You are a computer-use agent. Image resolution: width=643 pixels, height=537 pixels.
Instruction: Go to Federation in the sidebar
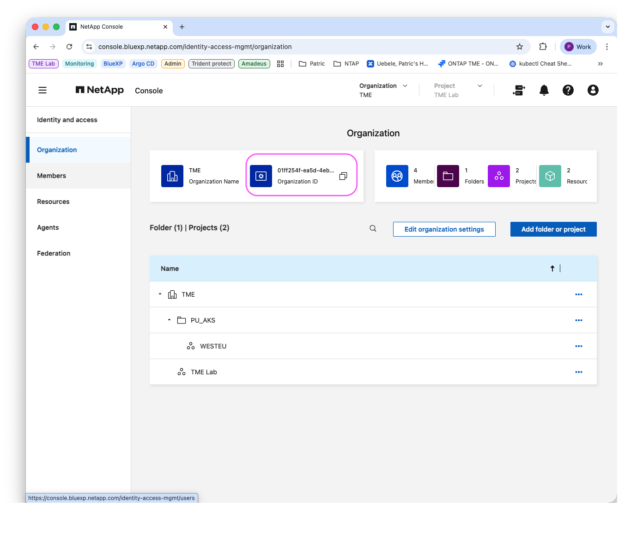coord(79,253)
